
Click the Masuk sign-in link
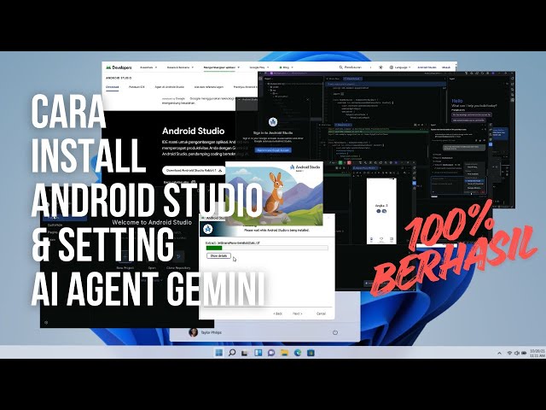coord(446,67)
